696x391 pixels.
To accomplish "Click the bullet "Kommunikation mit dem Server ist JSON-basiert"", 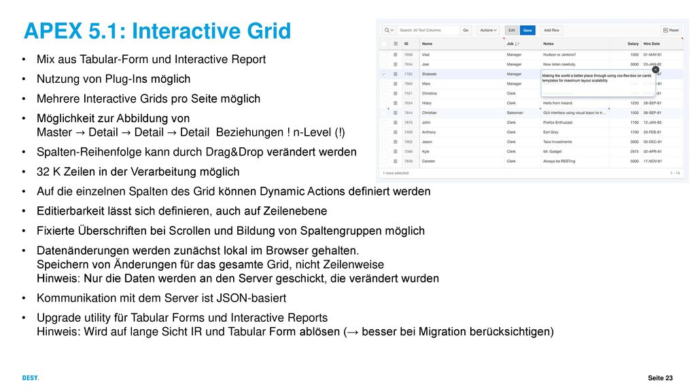I will point(161,298).
